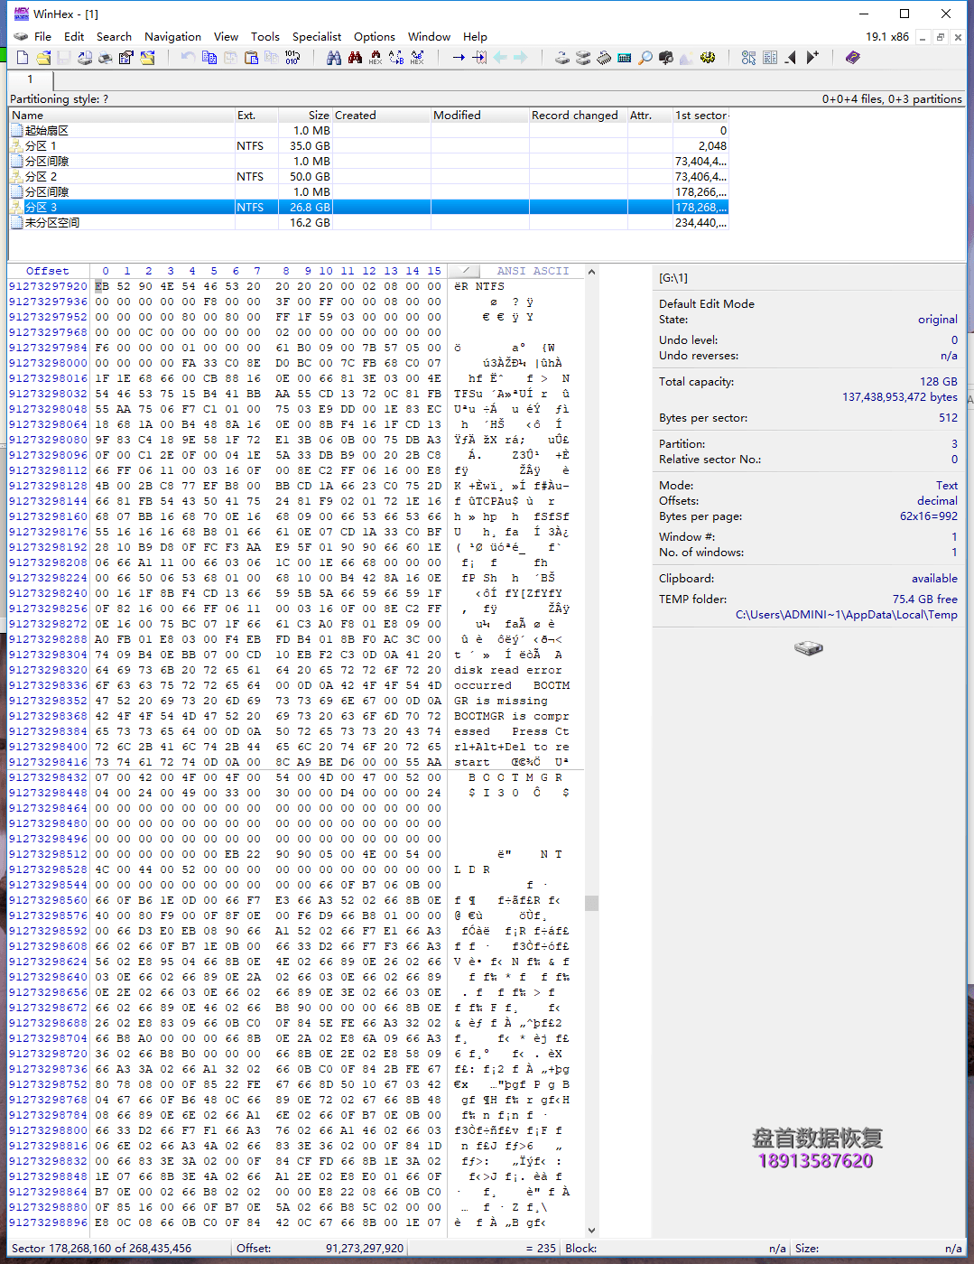Click 'disk read error' ASCII text
The height and width of the screenshot is (1264, 974).
coord(507,670)
